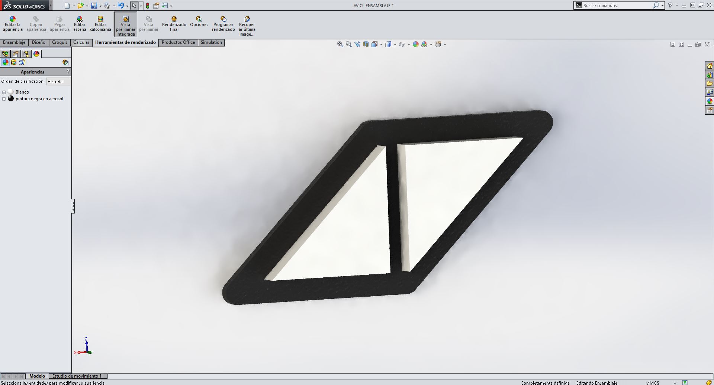Viewport: 714px width, 385px height.
Task: Select the Blanco appearance sphere
Action: pos(11,92)
